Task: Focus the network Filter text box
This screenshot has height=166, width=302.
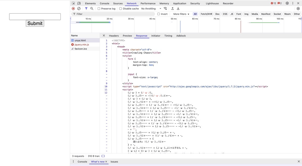Action: click(113, 14)
